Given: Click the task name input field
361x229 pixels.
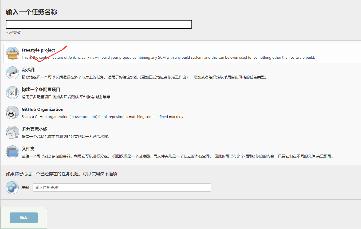Looking at the screenshot, I should coord(99,24).
